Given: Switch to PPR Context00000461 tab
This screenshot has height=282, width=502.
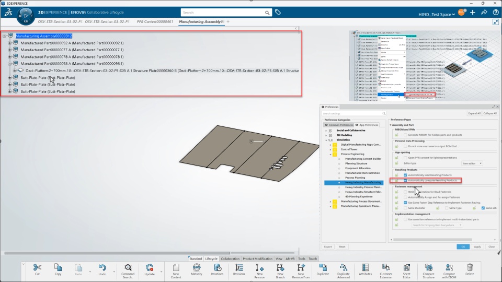Looking at the screenshot, I should (x=155, y=22).
